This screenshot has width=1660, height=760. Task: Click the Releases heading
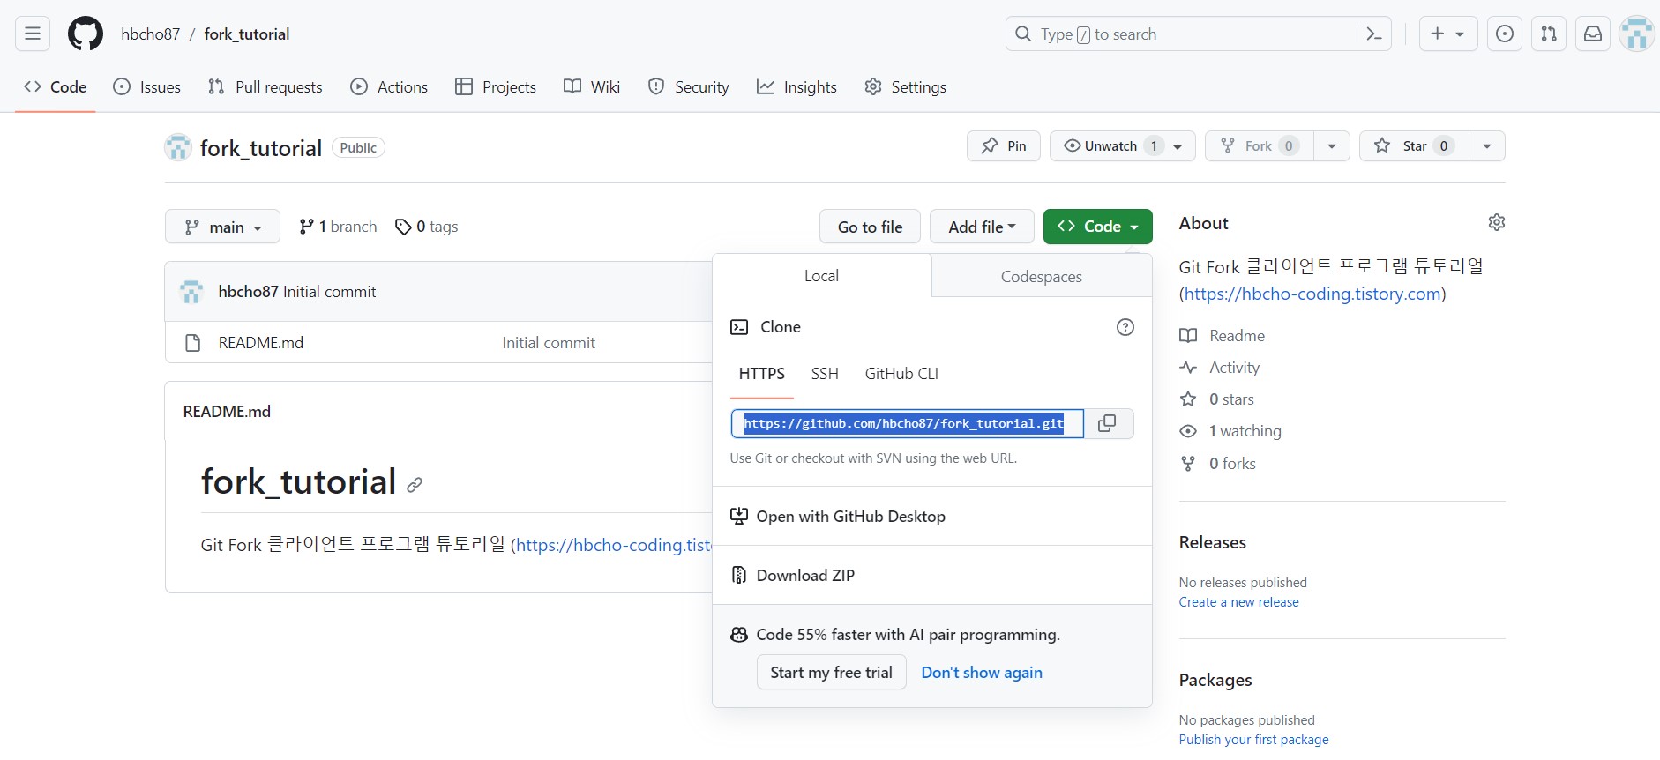[1213, 542]
